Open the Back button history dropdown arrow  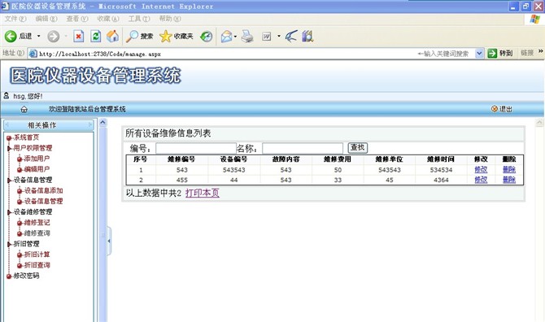click(x=38, y=36)
